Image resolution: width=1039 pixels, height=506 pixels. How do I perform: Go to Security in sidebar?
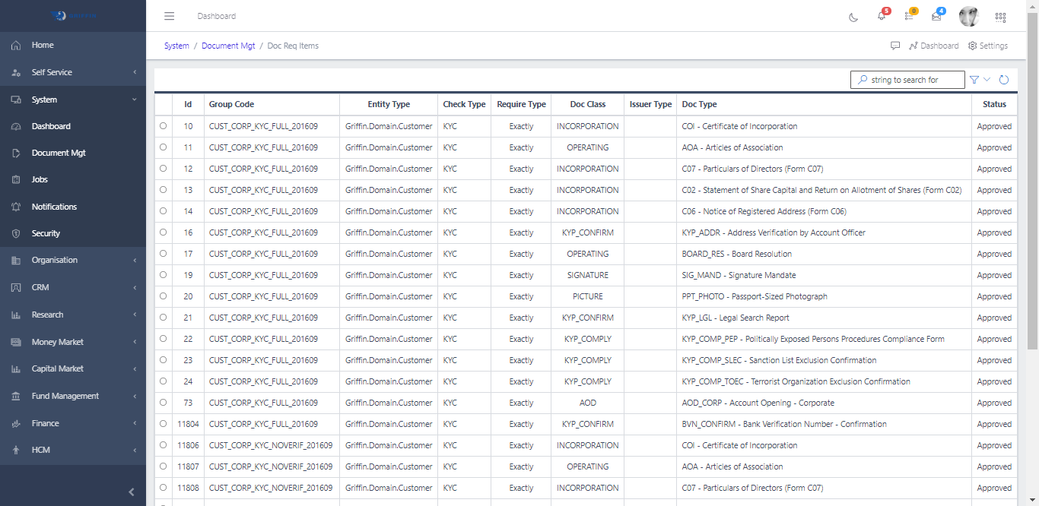coord(46,233)
